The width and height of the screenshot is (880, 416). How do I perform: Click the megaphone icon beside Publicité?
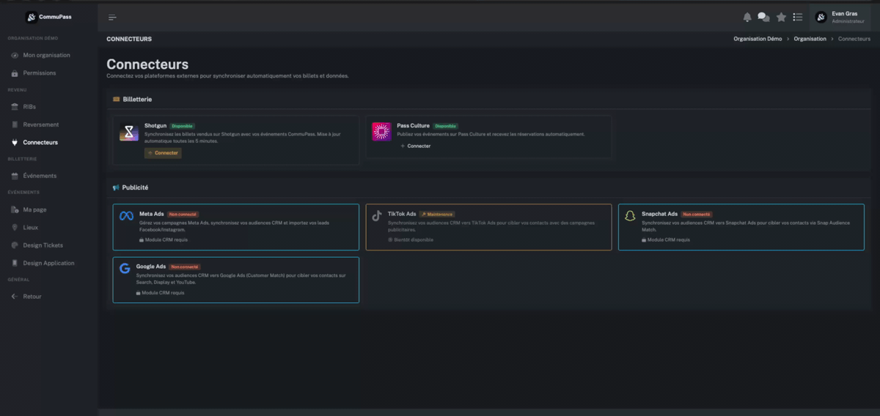[116, 187]
